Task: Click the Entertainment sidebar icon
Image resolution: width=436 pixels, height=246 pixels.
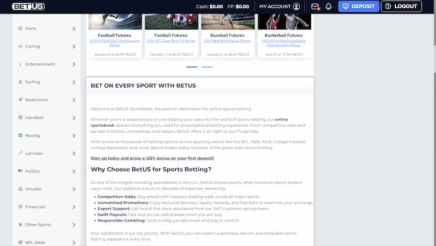Action: pos(20,64)
